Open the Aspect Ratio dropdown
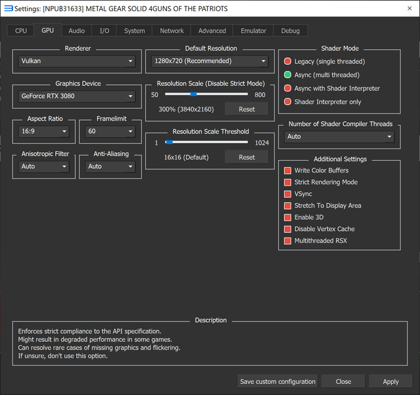The image size is (420, 395). [x=44, y=131]
